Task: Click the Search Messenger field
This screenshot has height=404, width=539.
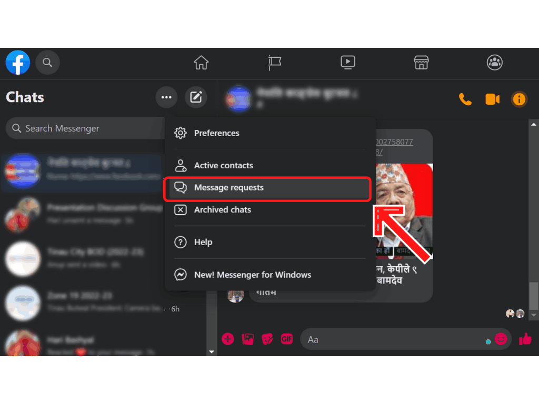Action: (x=85, y=128)
